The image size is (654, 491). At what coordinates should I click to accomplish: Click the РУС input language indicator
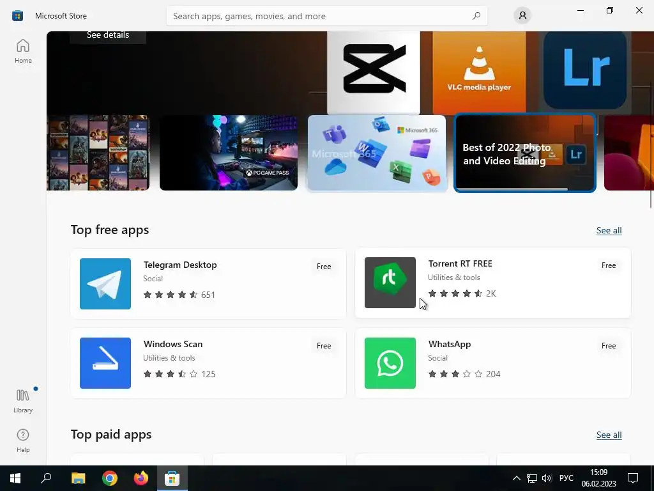coord(567,478)
